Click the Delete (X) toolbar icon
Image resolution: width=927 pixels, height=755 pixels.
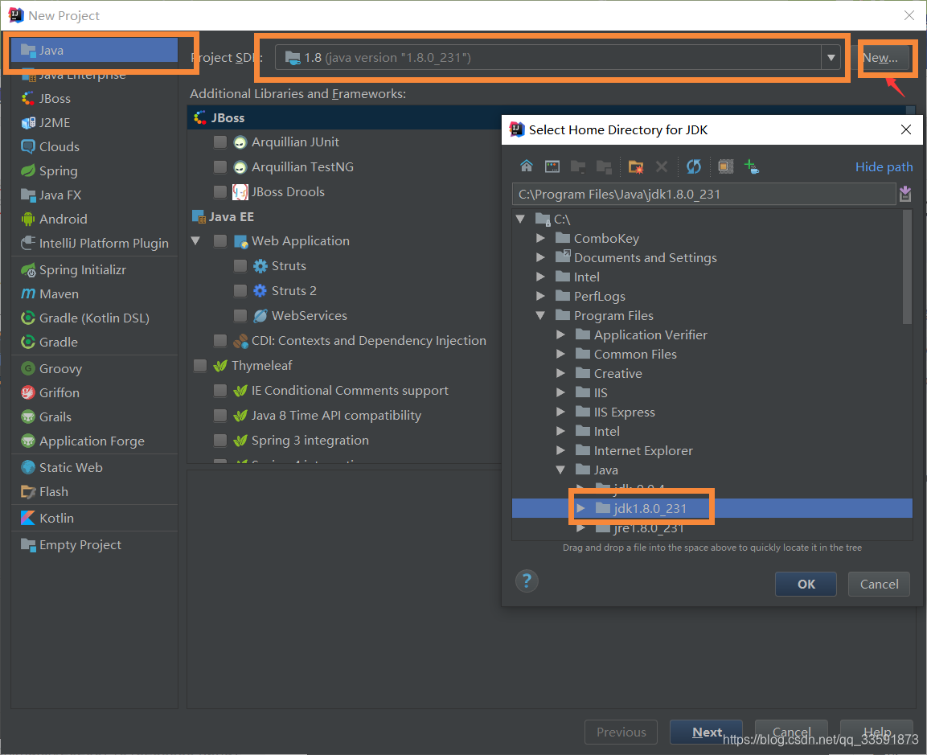[662, 166]
